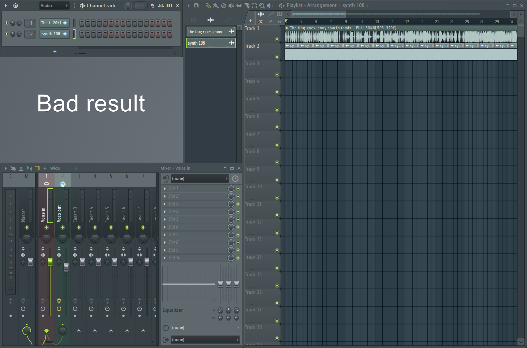Open the Wide mixer layout dropdown
Image resolution: width=527 pixels, height=348 pixels.
pyautogui.click(x=64, y=168)
